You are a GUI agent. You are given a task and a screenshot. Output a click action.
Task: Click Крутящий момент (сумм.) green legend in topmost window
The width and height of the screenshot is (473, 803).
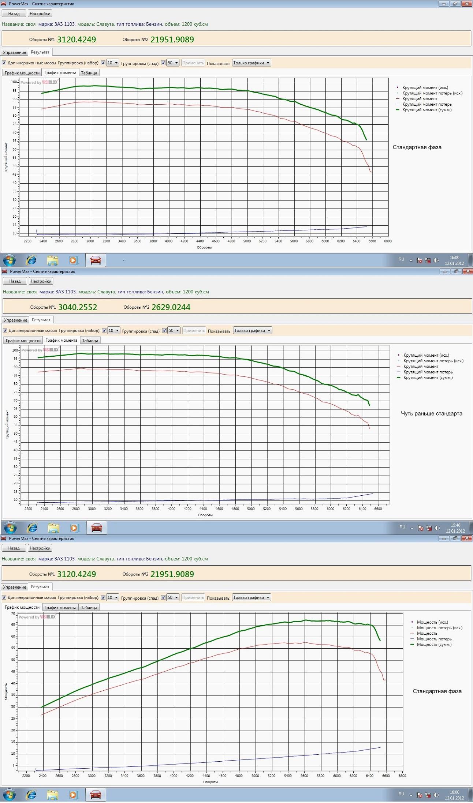pyautogui.click(x=424, y=110)
